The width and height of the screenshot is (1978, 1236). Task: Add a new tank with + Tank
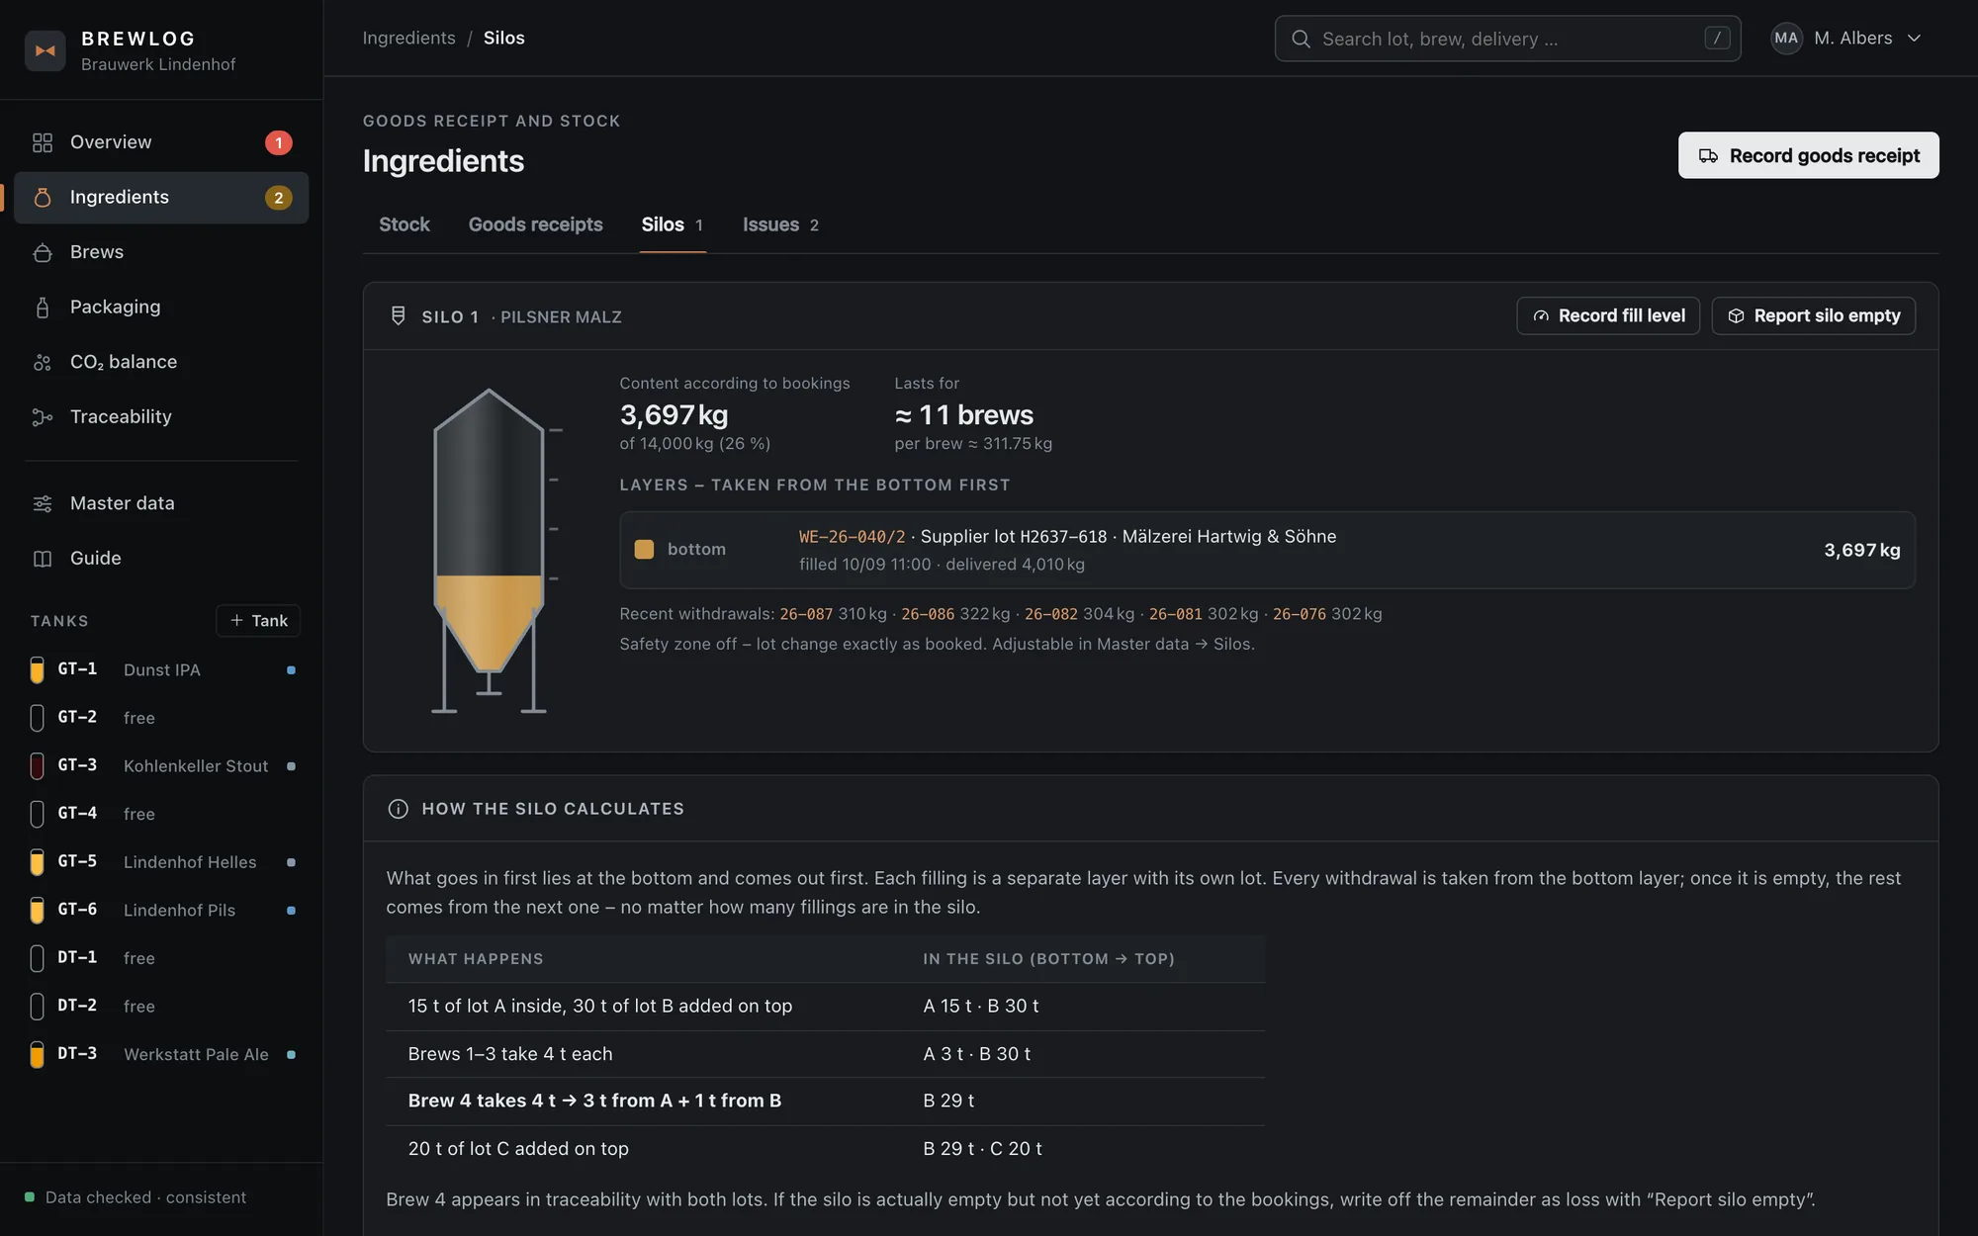(x=258, y=620)
